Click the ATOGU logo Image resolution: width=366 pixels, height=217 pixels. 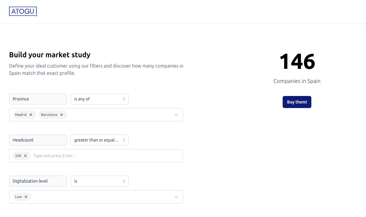23,11
